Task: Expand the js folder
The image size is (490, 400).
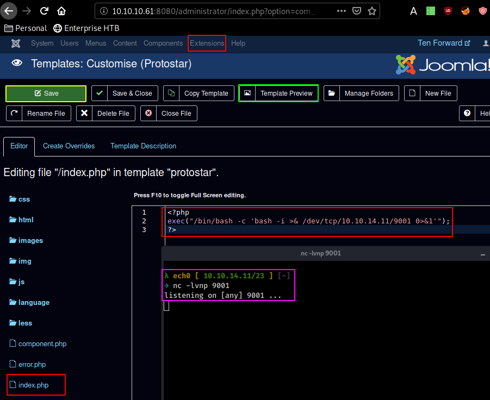Action: pos(17,282)
